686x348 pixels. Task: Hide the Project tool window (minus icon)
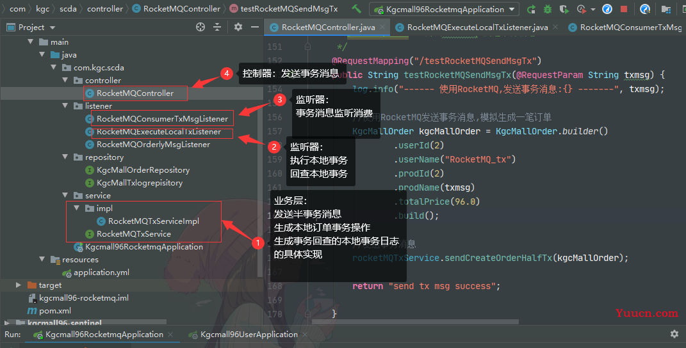click(x=255, y=27)
